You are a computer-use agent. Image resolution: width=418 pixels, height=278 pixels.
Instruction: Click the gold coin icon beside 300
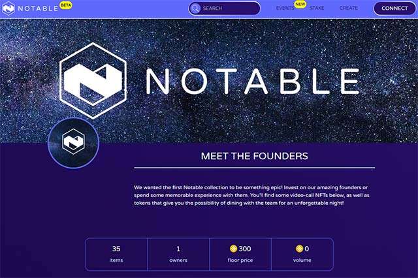(233, 249)
